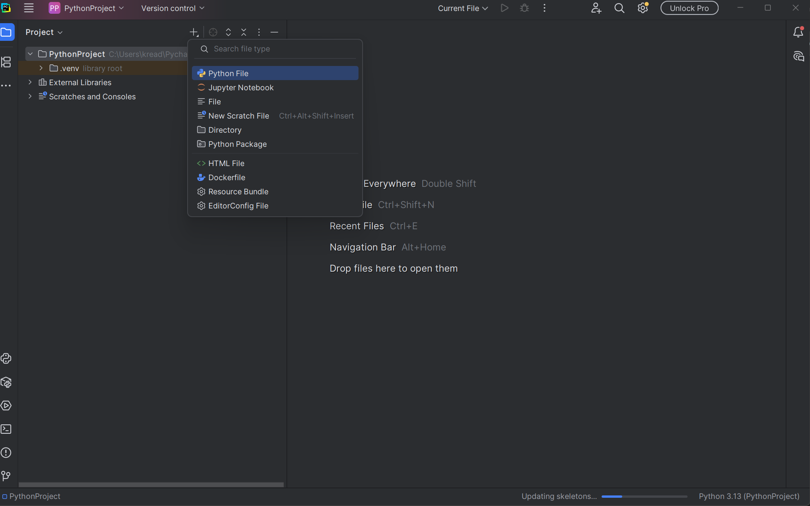Open the main hamburger menu
This screenshot has width=810, height=506.
click(x=29, y=8)
